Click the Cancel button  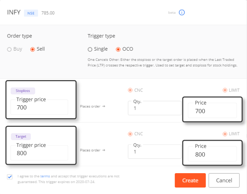click(x=224, y=180)
